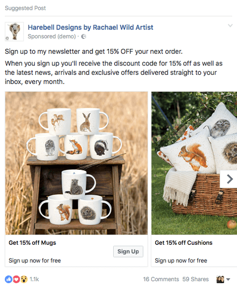Click the 1.1k reactions count
The height and width of the screenshot is (287, 237).
tap(34, 279)
